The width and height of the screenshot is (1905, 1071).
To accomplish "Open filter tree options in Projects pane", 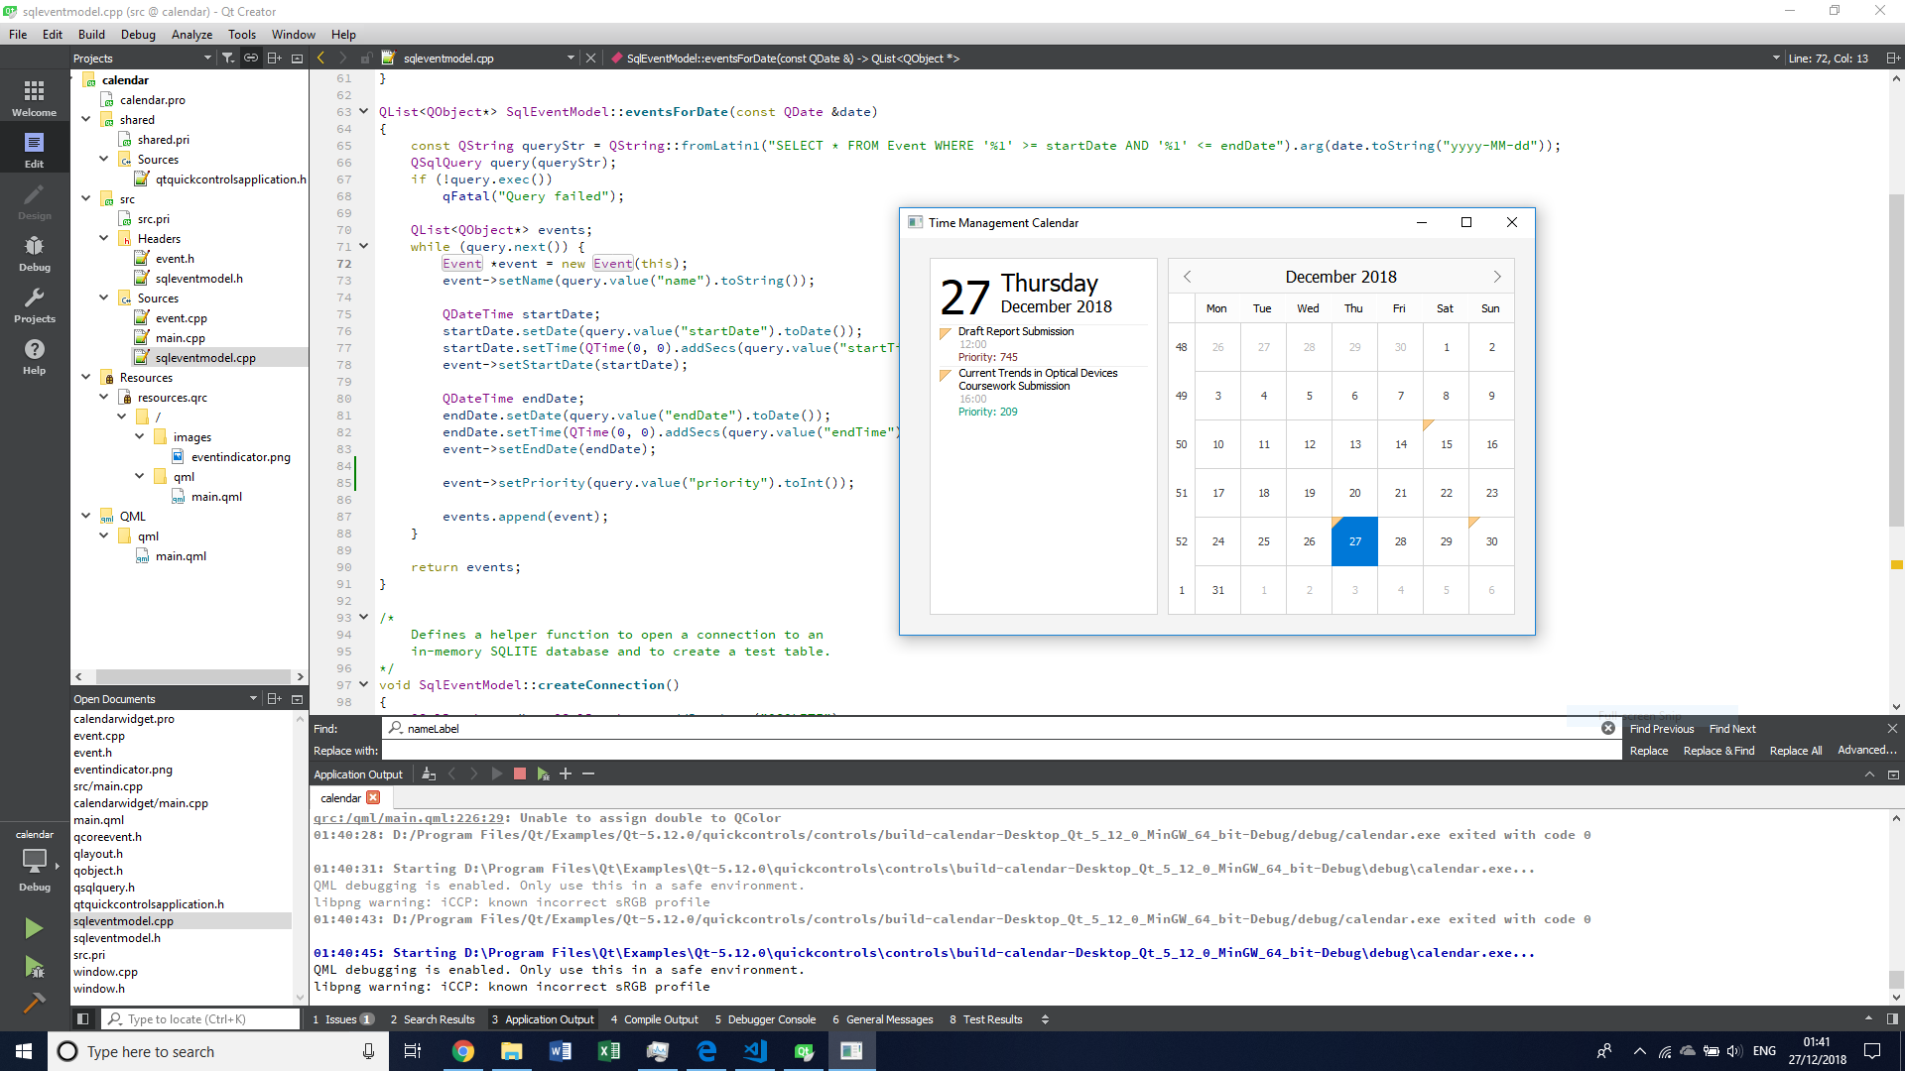I will (x=228, y=59).
